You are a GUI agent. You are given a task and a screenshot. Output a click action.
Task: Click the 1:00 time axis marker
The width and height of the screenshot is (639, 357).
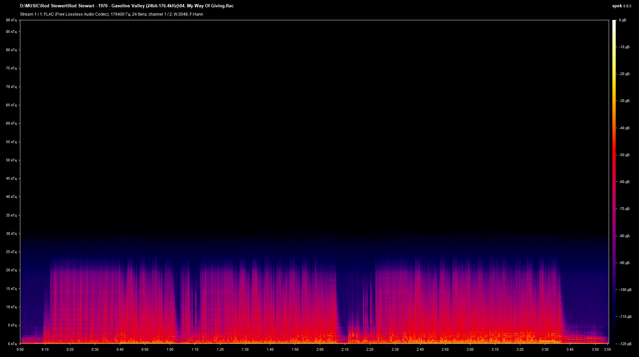170,349
